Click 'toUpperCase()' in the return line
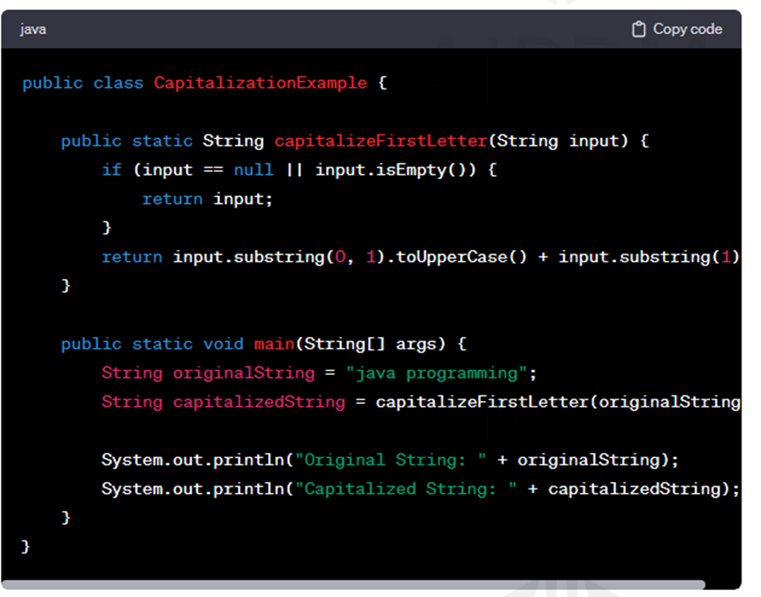 (461, 257)
